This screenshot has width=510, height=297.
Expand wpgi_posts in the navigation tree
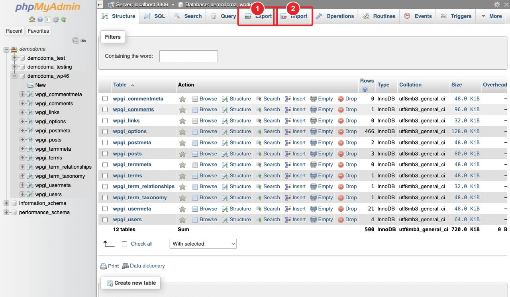[x=22, y=140]
